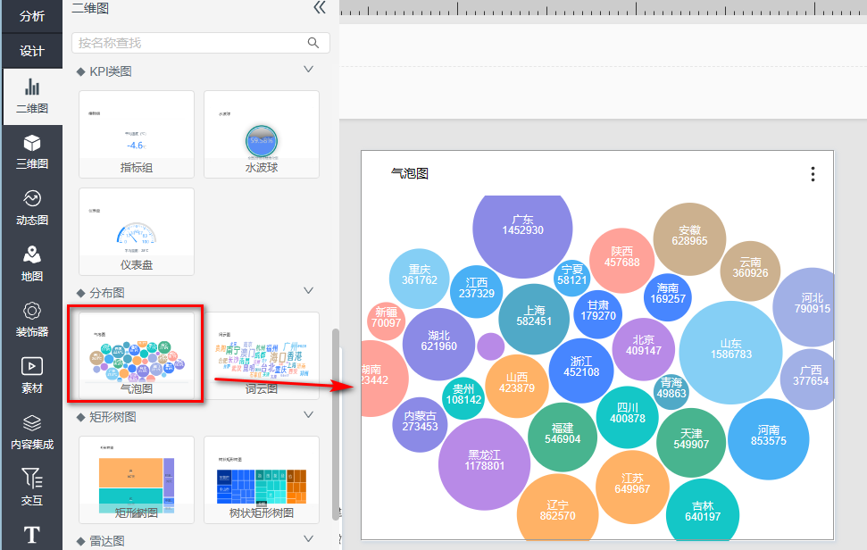The height and width of the screenshot is (550, 867).
Task: Collapse the 分布图 section chevron
Action: point(308,291)
